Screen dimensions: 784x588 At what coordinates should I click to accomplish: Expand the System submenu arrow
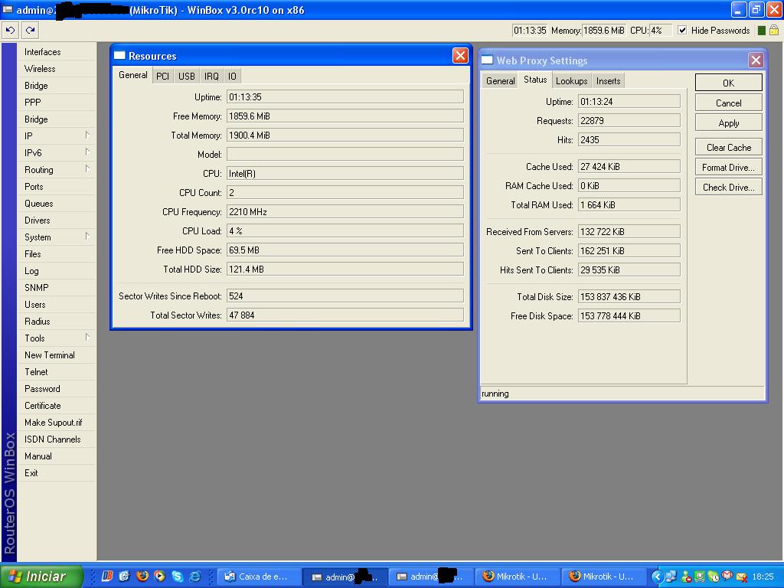tap(87, 237)
